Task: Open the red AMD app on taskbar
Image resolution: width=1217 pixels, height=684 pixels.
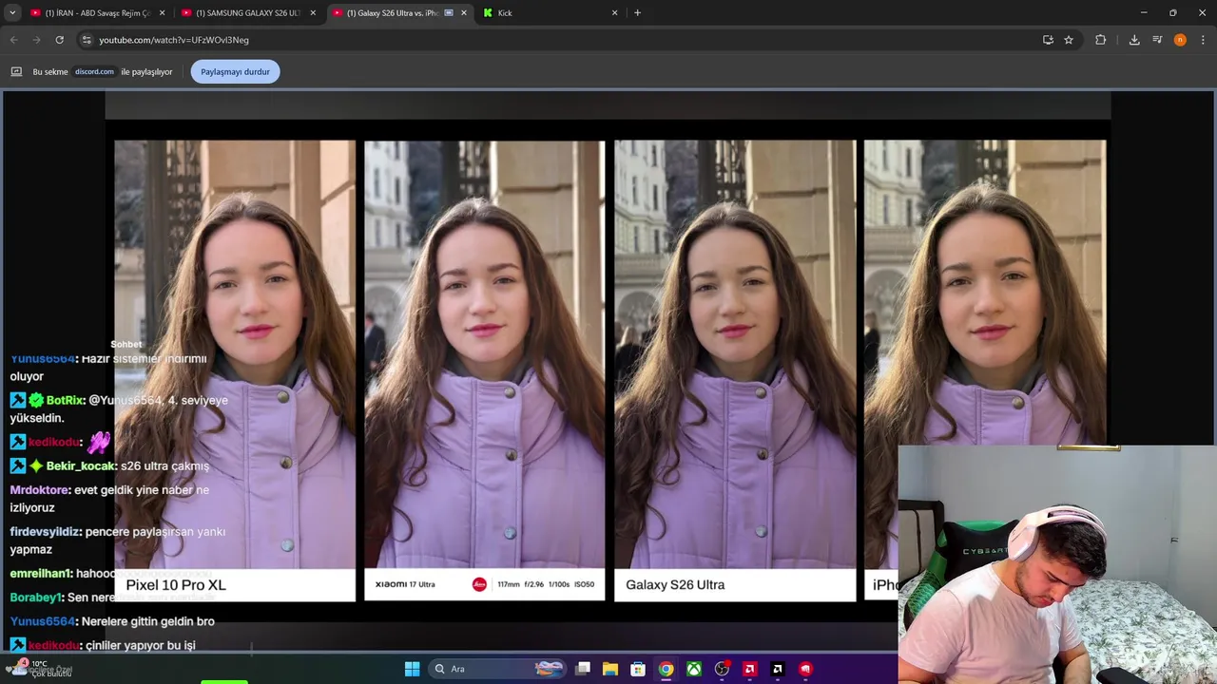Action: coord(749,669)
